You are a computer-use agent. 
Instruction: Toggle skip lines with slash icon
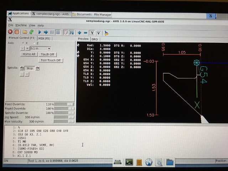click(x=66, y=32)
